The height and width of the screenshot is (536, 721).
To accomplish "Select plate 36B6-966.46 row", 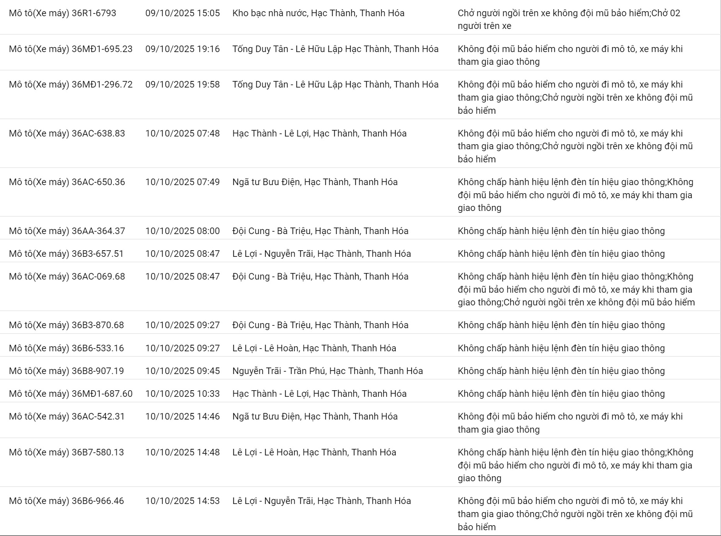I will [66, 501].
